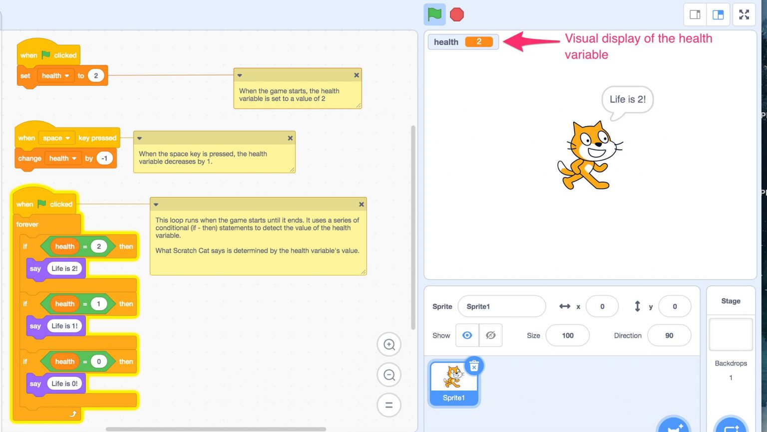
Task: Click the red stop sign button
Action: (457, 14)
